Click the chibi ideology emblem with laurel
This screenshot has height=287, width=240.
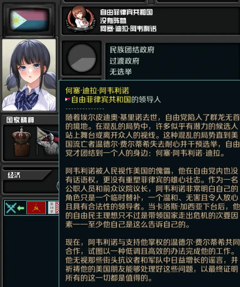pyautogui.click(x=81, y=19)
